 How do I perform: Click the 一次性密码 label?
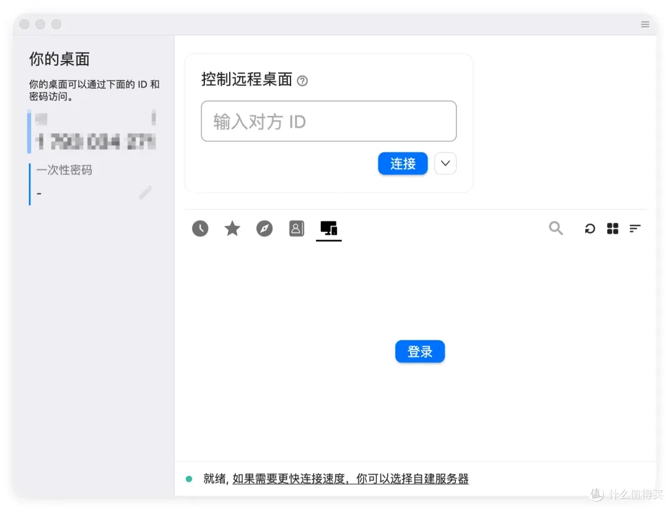tap(64, 170)
